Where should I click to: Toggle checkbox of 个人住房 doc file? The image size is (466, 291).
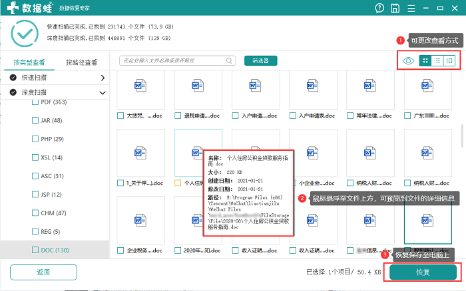pos(178,183)
